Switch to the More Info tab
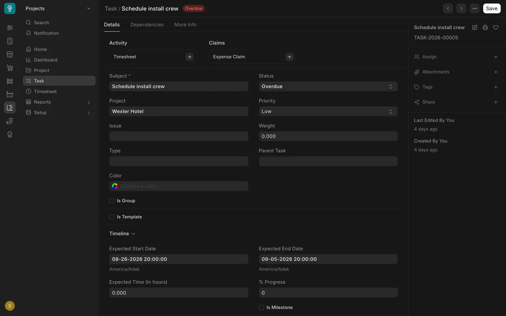This screenshot has height=316, width=506. tap(185, 24)
